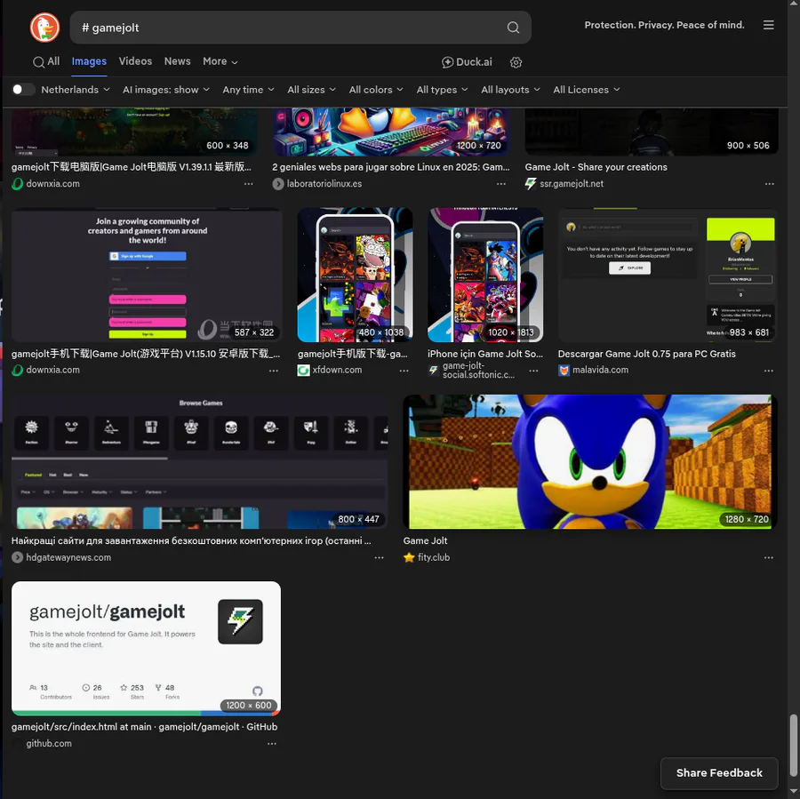
Task: Open the All layouts filter dropdown
Action: tap(510, 89)
